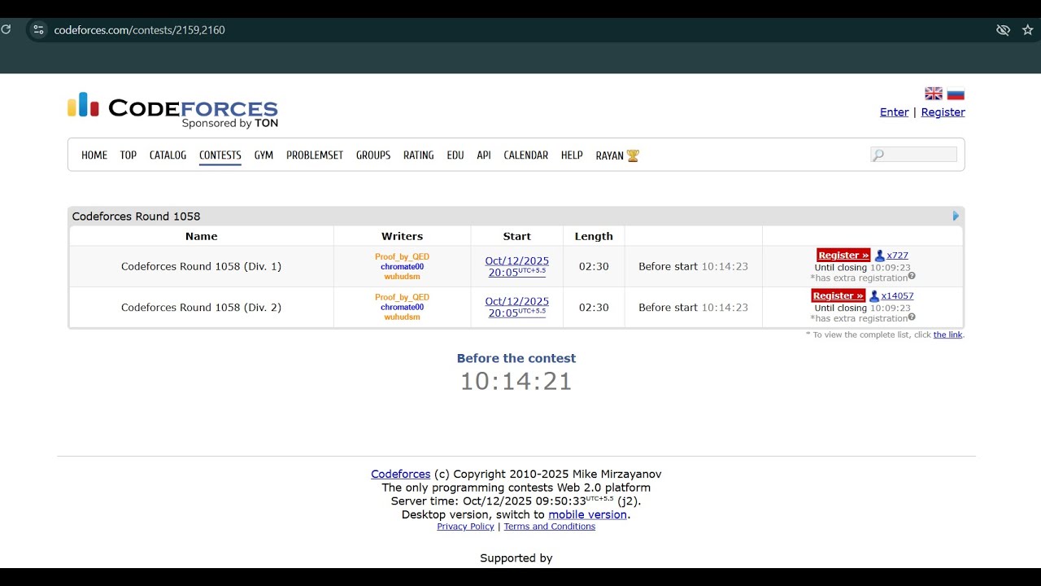The image size is (1041, 586).
Task: Open the Terms and Conditions link
Action: [x=550, y=527]
